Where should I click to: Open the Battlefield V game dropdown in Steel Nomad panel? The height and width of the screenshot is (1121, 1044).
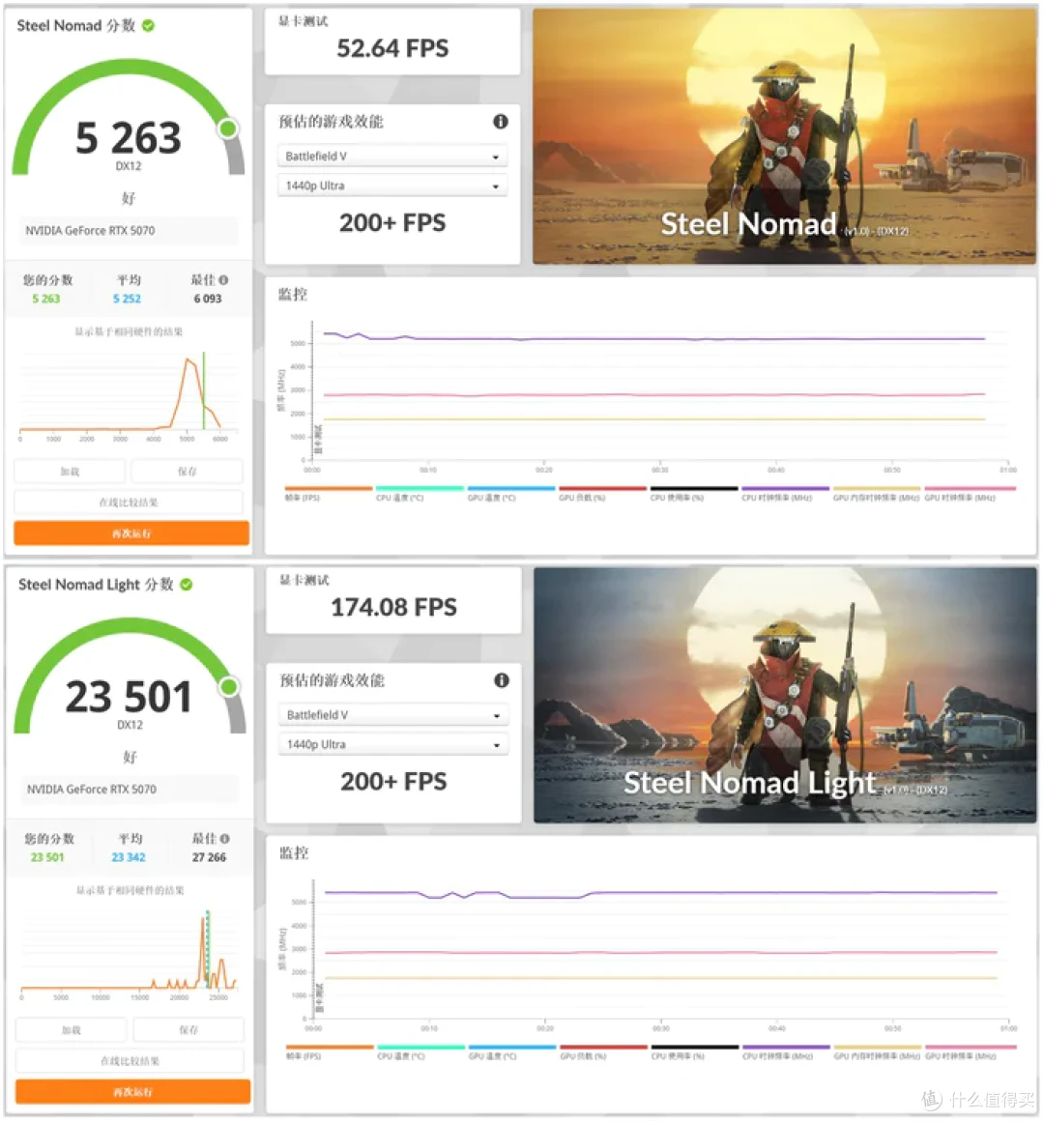click(391, 156)
